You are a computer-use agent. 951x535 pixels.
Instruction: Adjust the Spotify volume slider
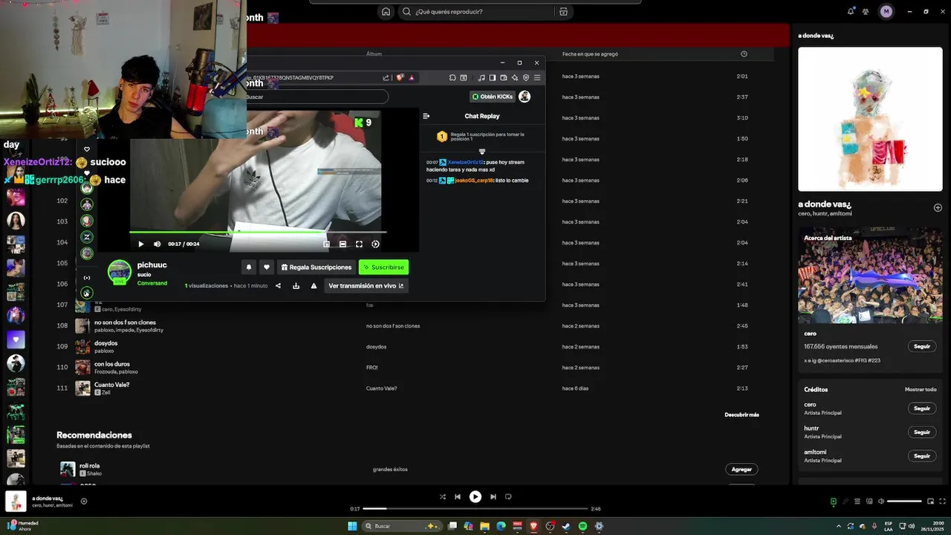coord(904,501)
